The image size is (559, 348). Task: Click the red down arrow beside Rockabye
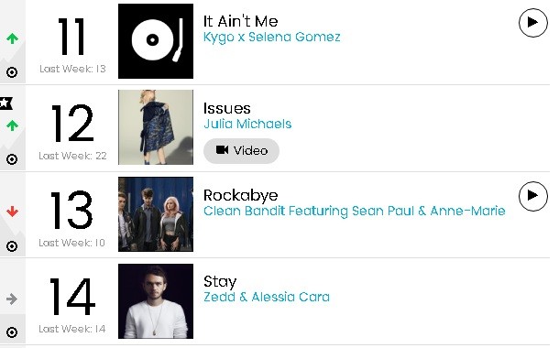tap(12, 212)
